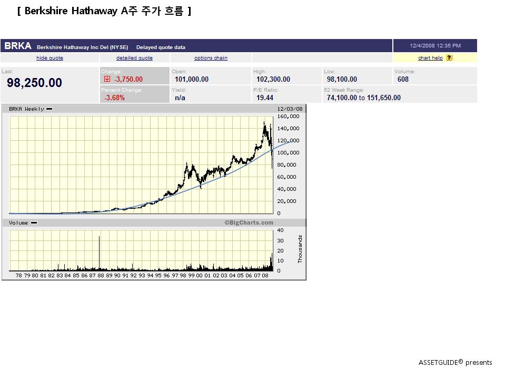Click the BRKA Weekly chart legend label
Image resolution: width=505 pixels, height=378 pixels.
[x=26, y=109]
